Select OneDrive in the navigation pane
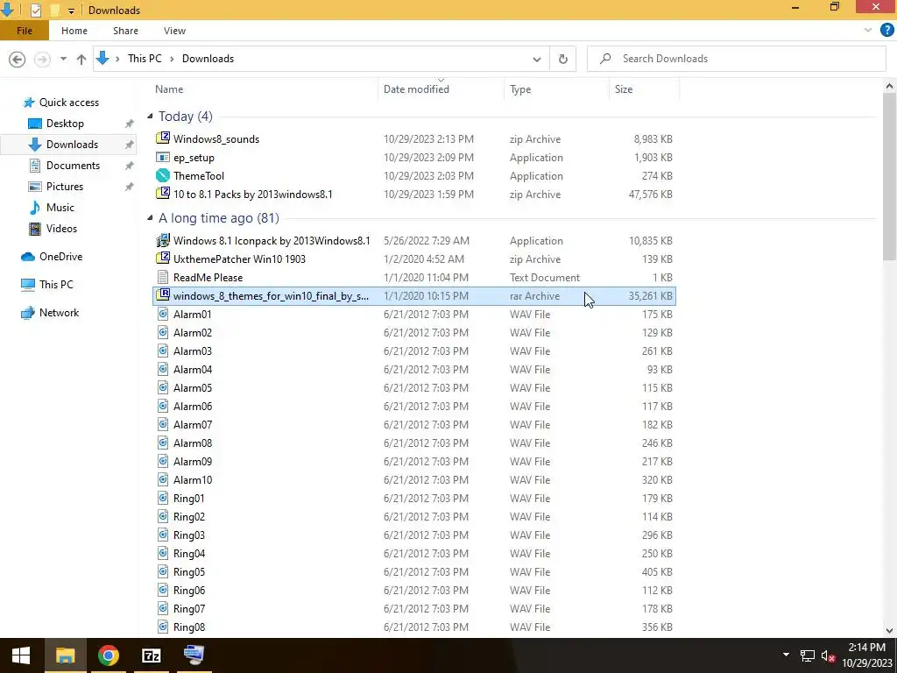The image size is (897, 673). pyautogui.click(x=60, y=257)
